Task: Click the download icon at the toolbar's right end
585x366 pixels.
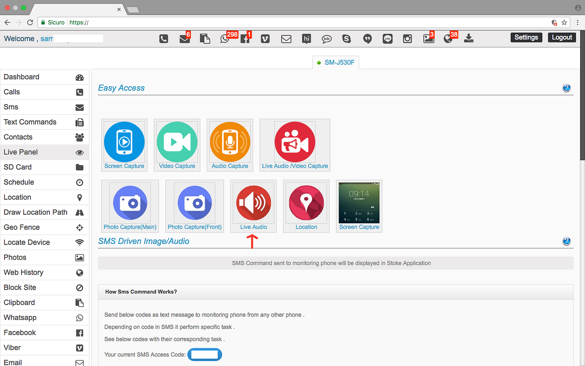Action: 468,38
